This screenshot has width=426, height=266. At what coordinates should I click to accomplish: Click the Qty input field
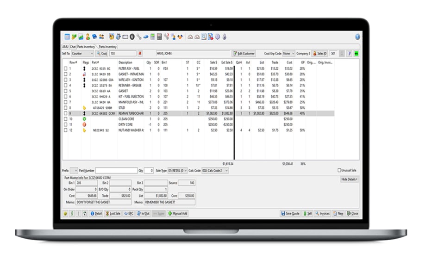[x=149, y=170]
